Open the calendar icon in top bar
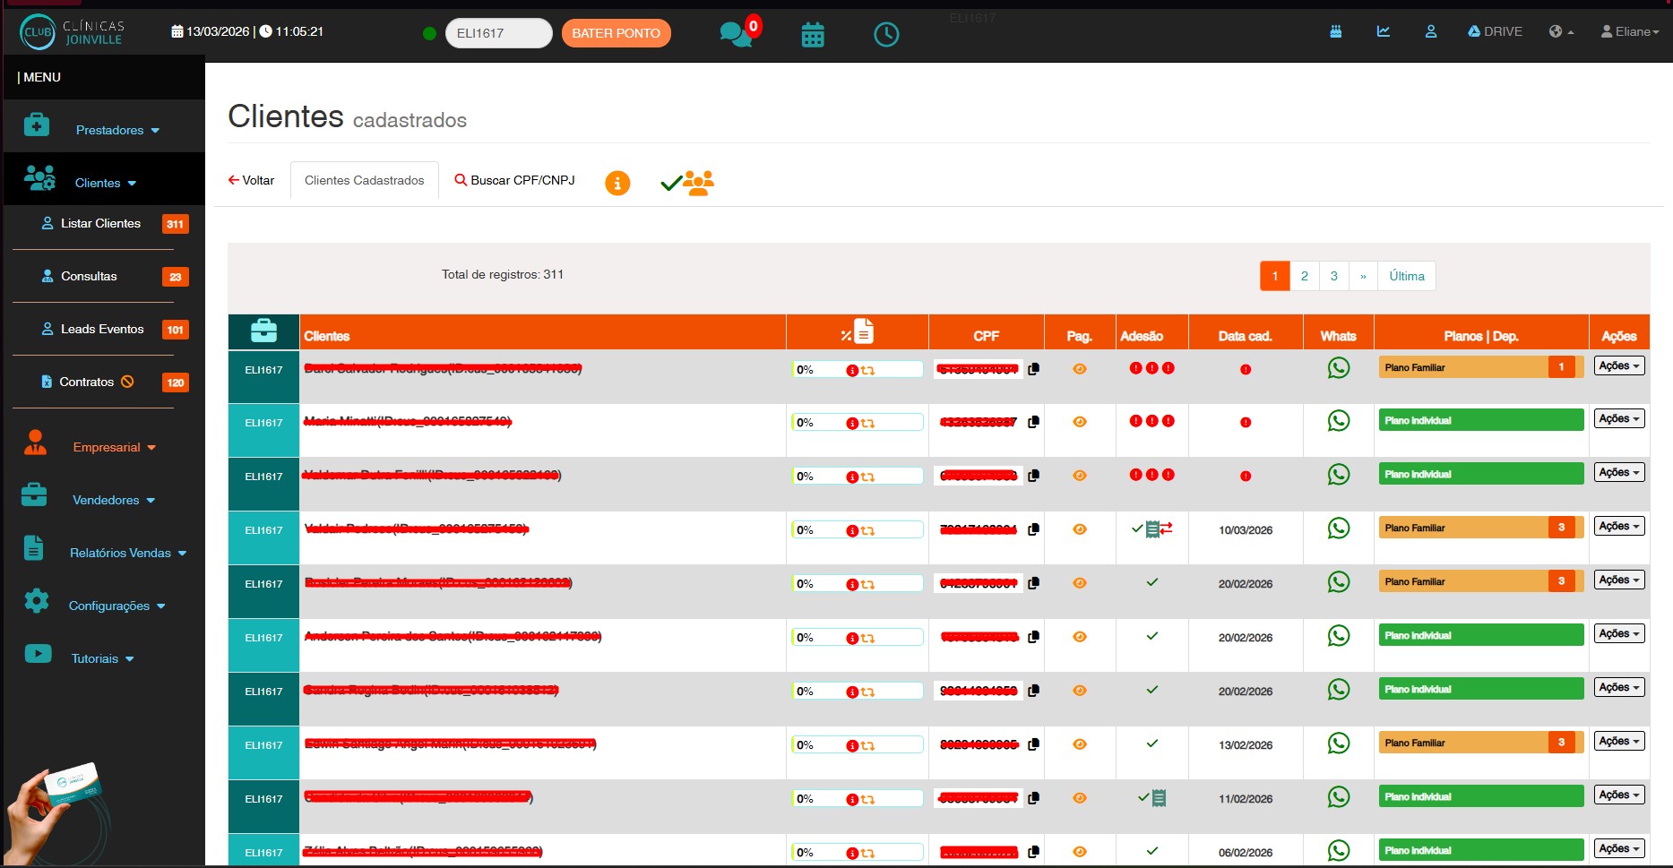Viewport: 1673px width, 868px height. click(x=812, y=35)
